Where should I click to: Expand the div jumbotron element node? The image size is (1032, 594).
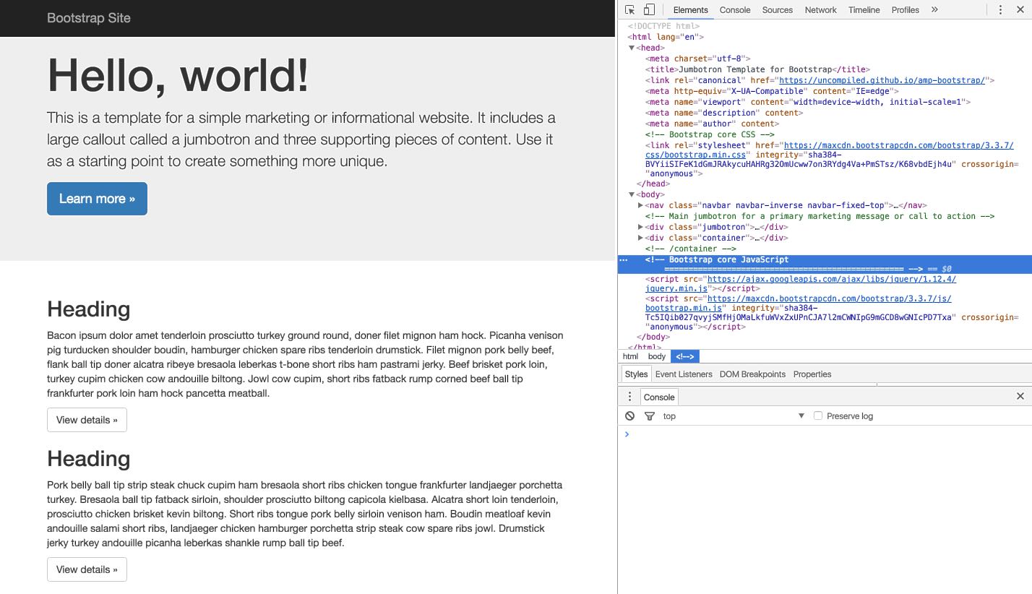(x=640, y=227)
